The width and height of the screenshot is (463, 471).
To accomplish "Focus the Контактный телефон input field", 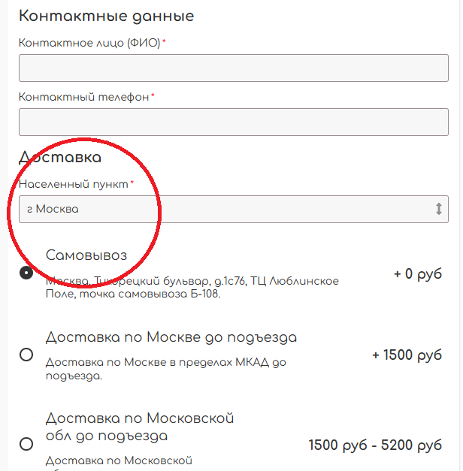I will pyautogui.click(x=233, y=122).
